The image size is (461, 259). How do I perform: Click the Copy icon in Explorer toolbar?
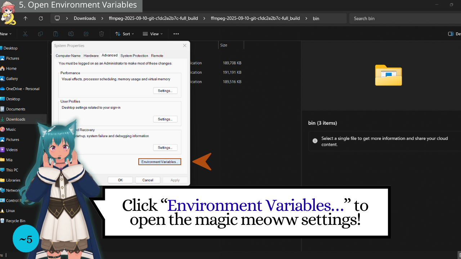[x=40, y=34]
